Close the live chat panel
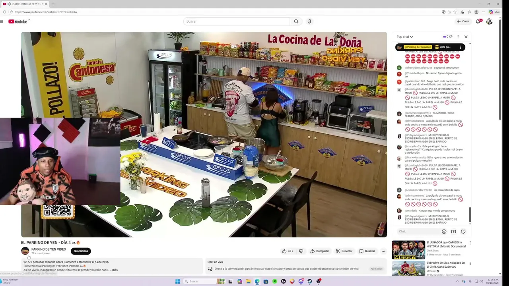This screenshot has width=509, height=286. coord(466,37)
